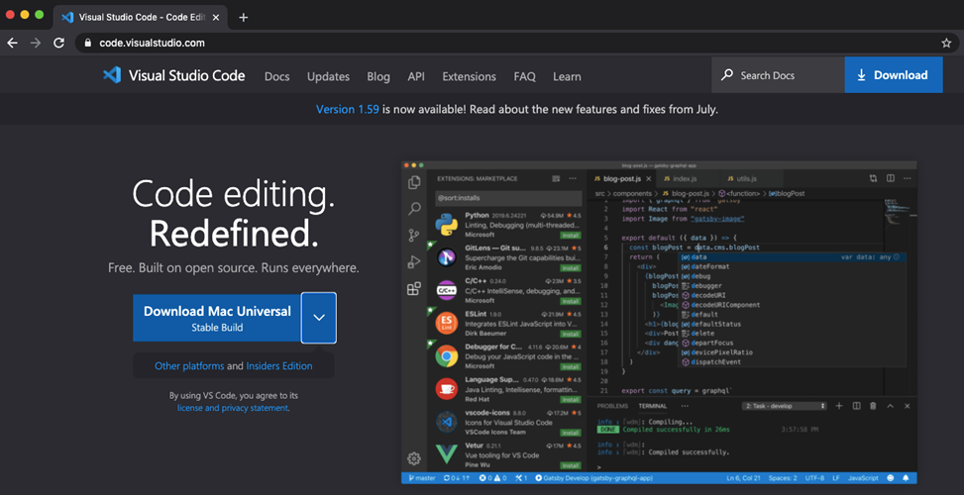Switch to TERMINAL panel tab
Viewport: 964px width, 495px height.
652,406
